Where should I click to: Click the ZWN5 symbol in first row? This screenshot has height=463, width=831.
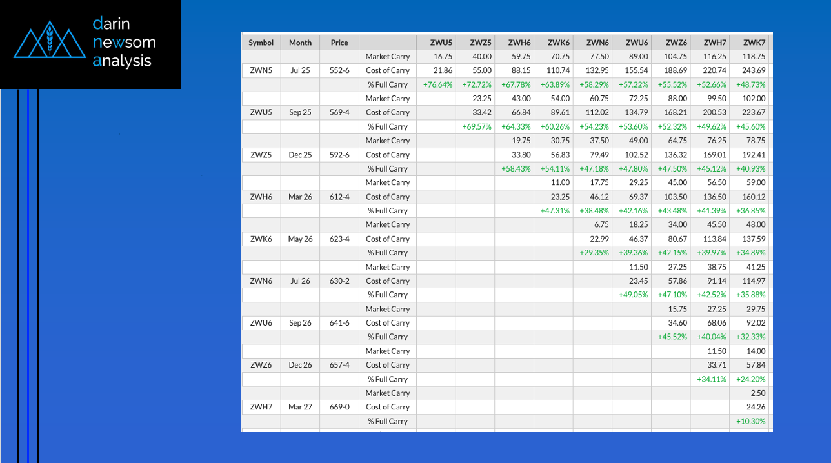[261, 70]
